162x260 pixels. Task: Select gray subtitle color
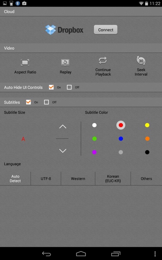pyautogui.click(x=121, y=152)
